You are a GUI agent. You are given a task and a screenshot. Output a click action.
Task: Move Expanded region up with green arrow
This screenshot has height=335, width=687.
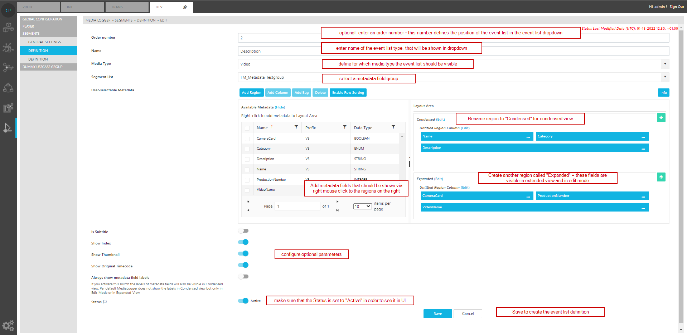pos(661,177)
